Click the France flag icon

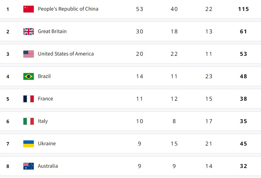(29, 99)
